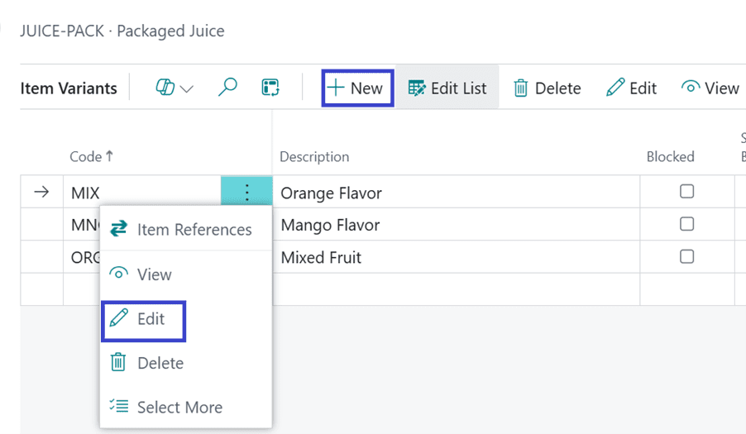Click the pencil Edit button in toolbar
This screenshot has width=746, height=434.
(631, 88)
